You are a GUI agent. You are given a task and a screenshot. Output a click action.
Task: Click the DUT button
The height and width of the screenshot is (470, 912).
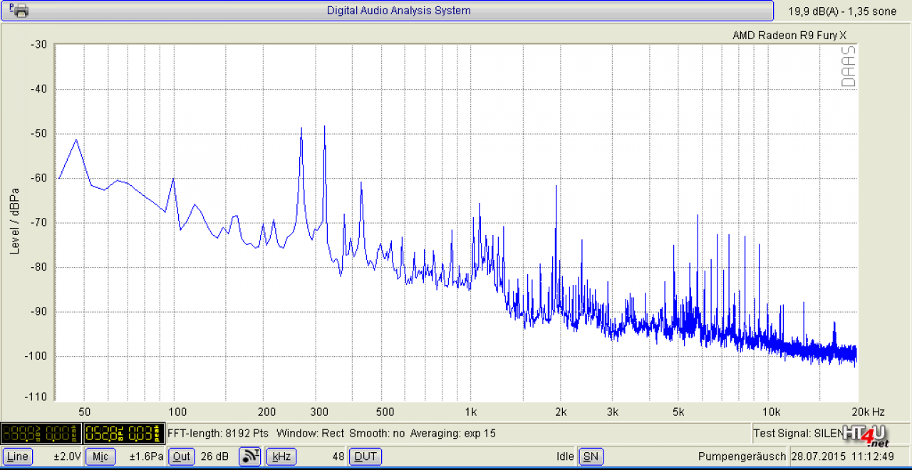(366, 456)
